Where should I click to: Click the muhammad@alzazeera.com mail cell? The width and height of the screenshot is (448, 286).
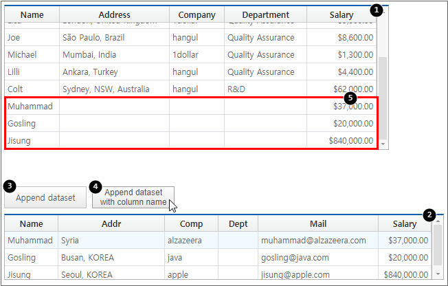click(x=313, y=241)
